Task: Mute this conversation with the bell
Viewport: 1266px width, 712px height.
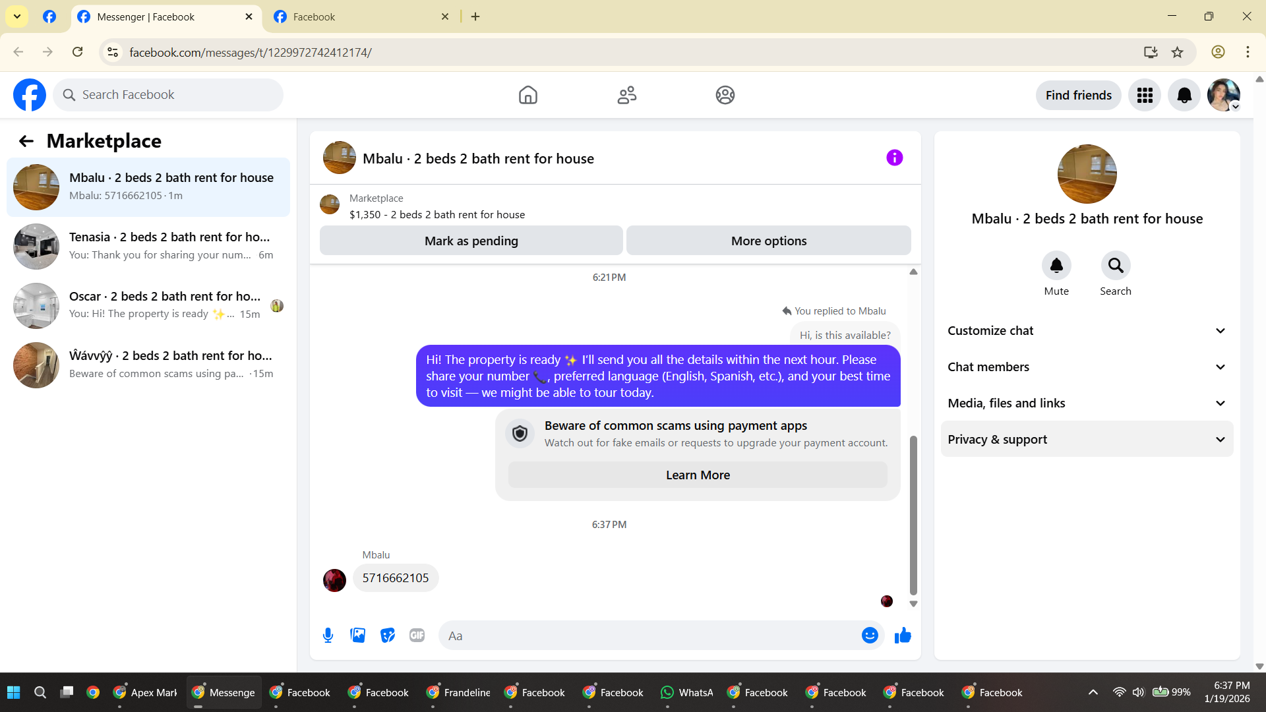Action: [x=1056, y=266]
